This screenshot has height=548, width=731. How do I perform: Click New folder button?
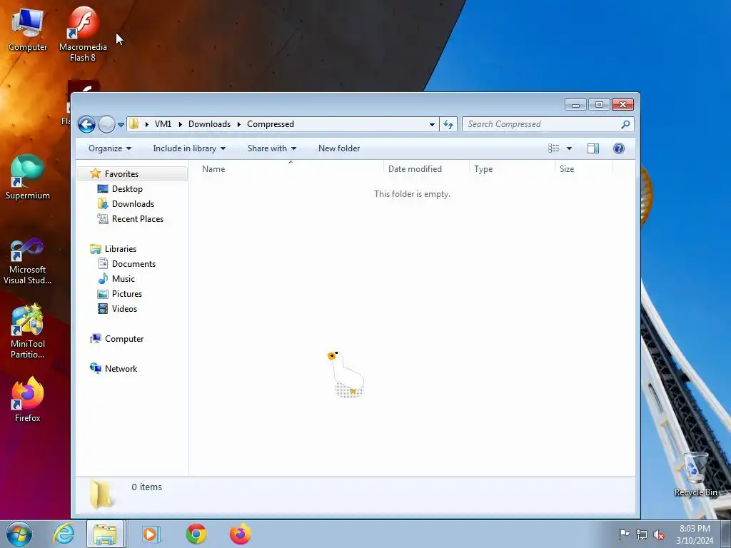[x=339, y=148]
